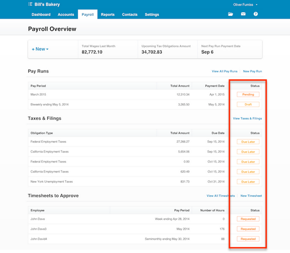The width and height of the screenshot is (290, 253).
Task: Open the View Taxes & Filings link
Action: coord(247,119)
